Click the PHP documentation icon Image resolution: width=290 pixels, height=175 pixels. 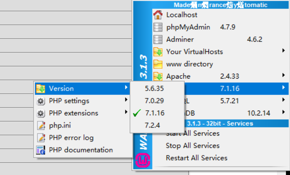coord(41,150)
